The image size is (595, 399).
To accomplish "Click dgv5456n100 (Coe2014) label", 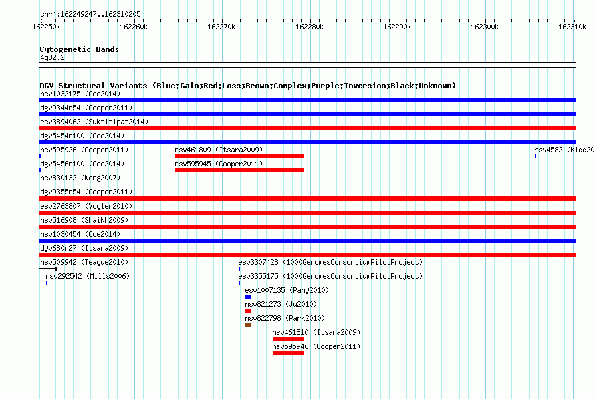I will coord(82,164).
